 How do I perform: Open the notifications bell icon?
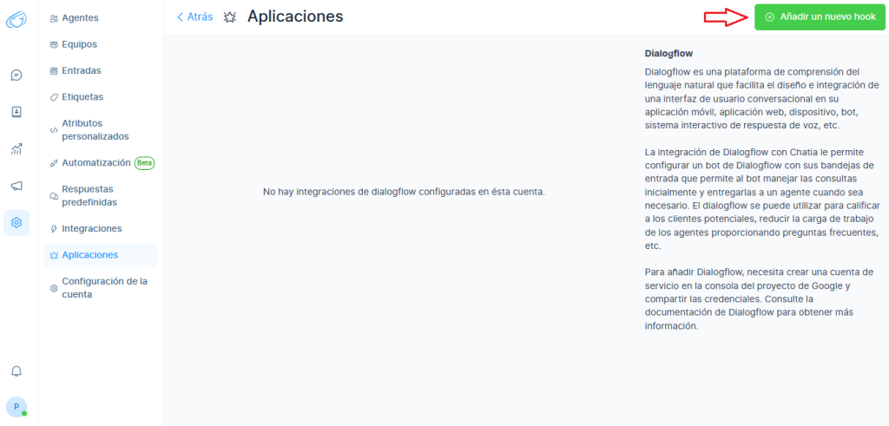(16, 371)
